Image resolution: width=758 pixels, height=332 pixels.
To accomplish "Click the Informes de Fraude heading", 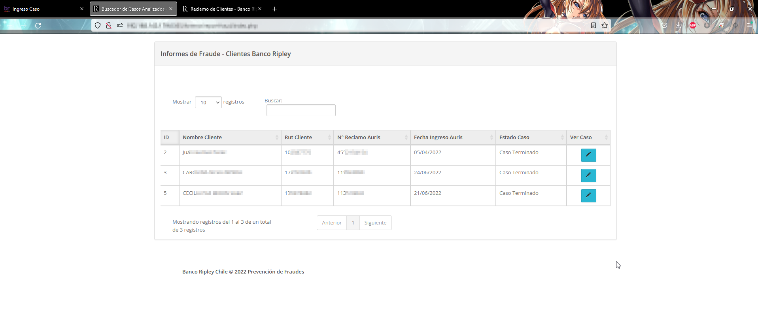I will point(226,54).
